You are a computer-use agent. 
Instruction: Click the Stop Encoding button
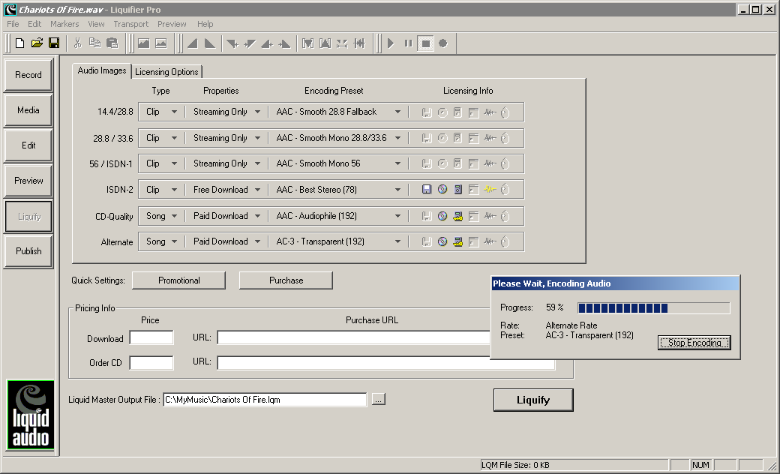tap(694, 343)
